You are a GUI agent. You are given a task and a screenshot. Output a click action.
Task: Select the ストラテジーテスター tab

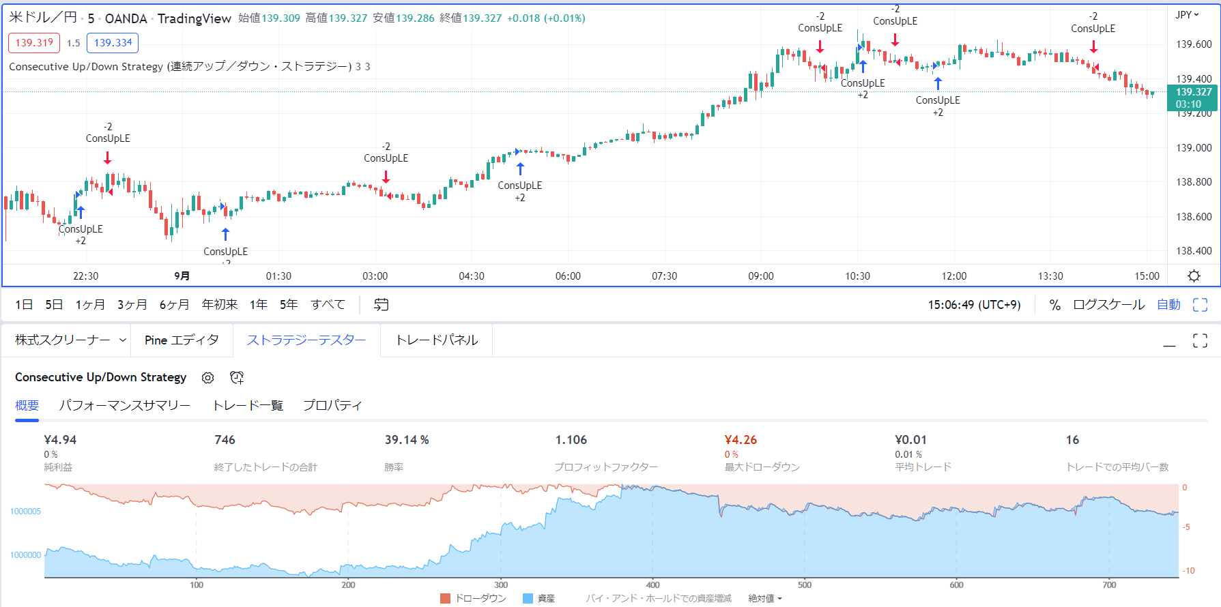point(306,340)
